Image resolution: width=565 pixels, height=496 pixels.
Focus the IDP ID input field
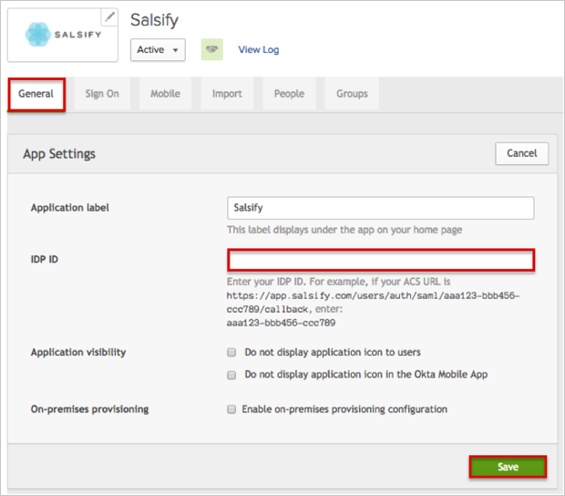pyautogui.click(x=380, y=260)
